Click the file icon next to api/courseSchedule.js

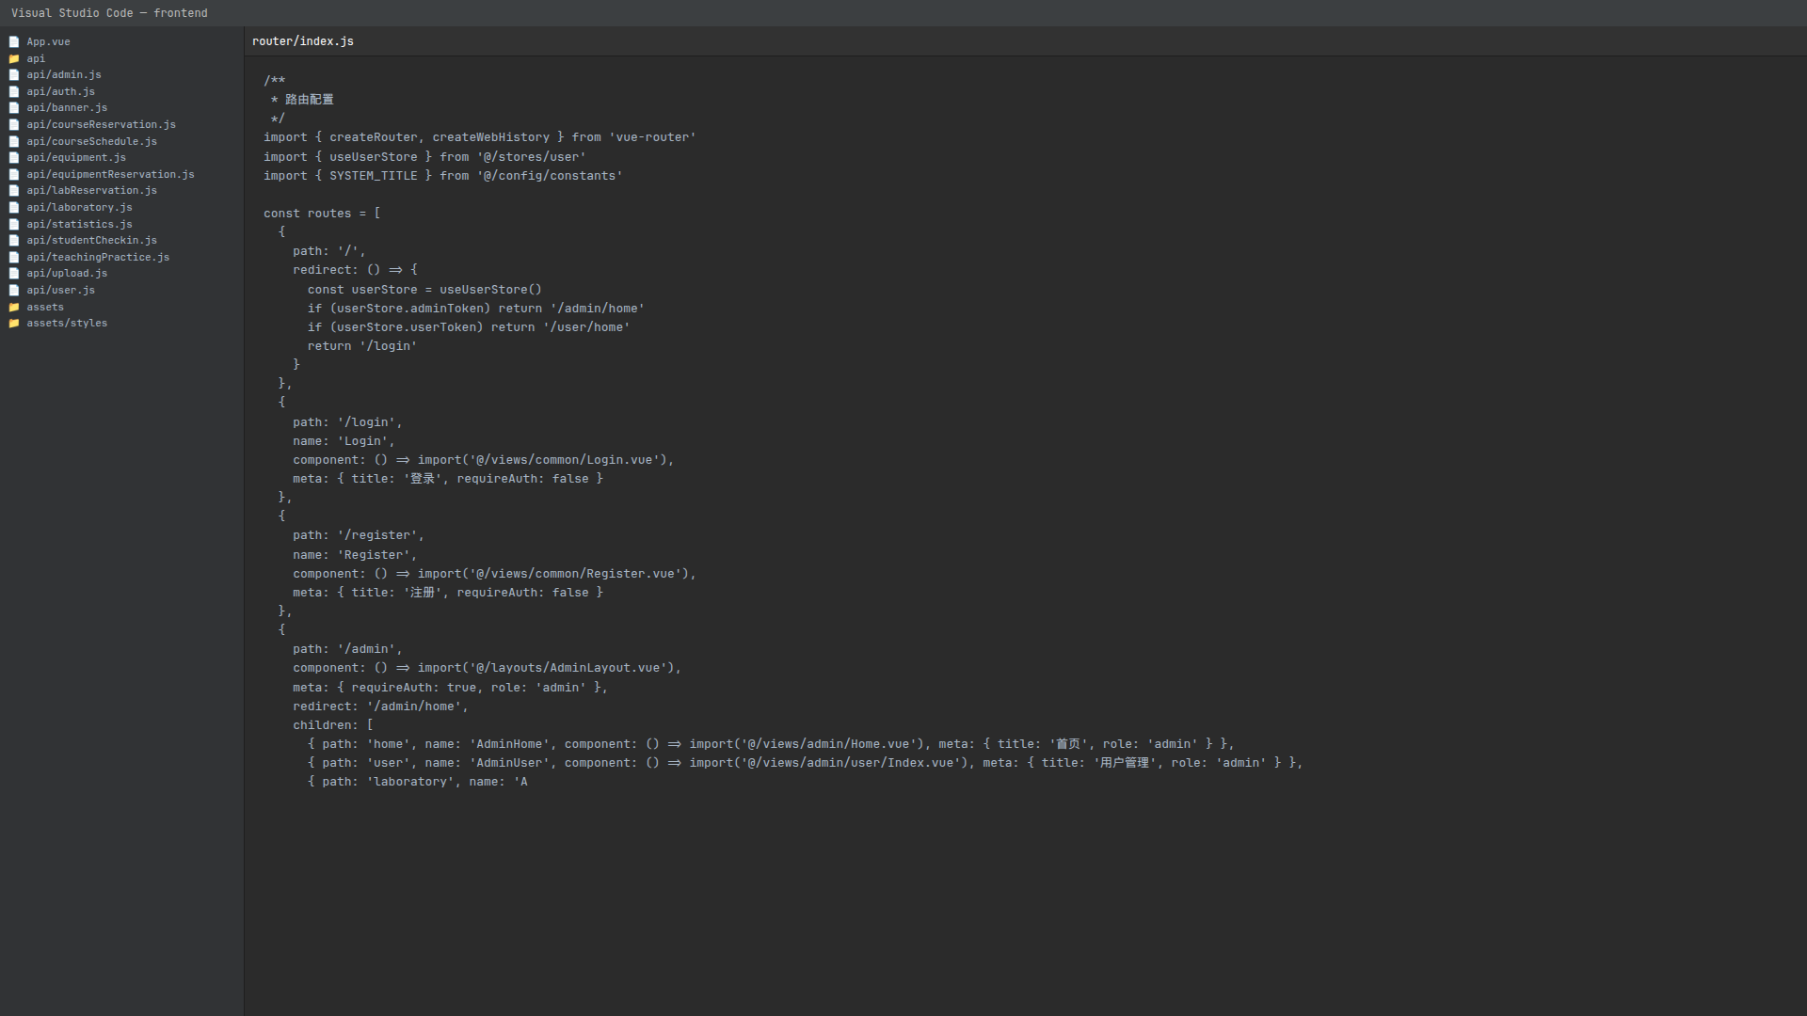click(x=14, y=142)
